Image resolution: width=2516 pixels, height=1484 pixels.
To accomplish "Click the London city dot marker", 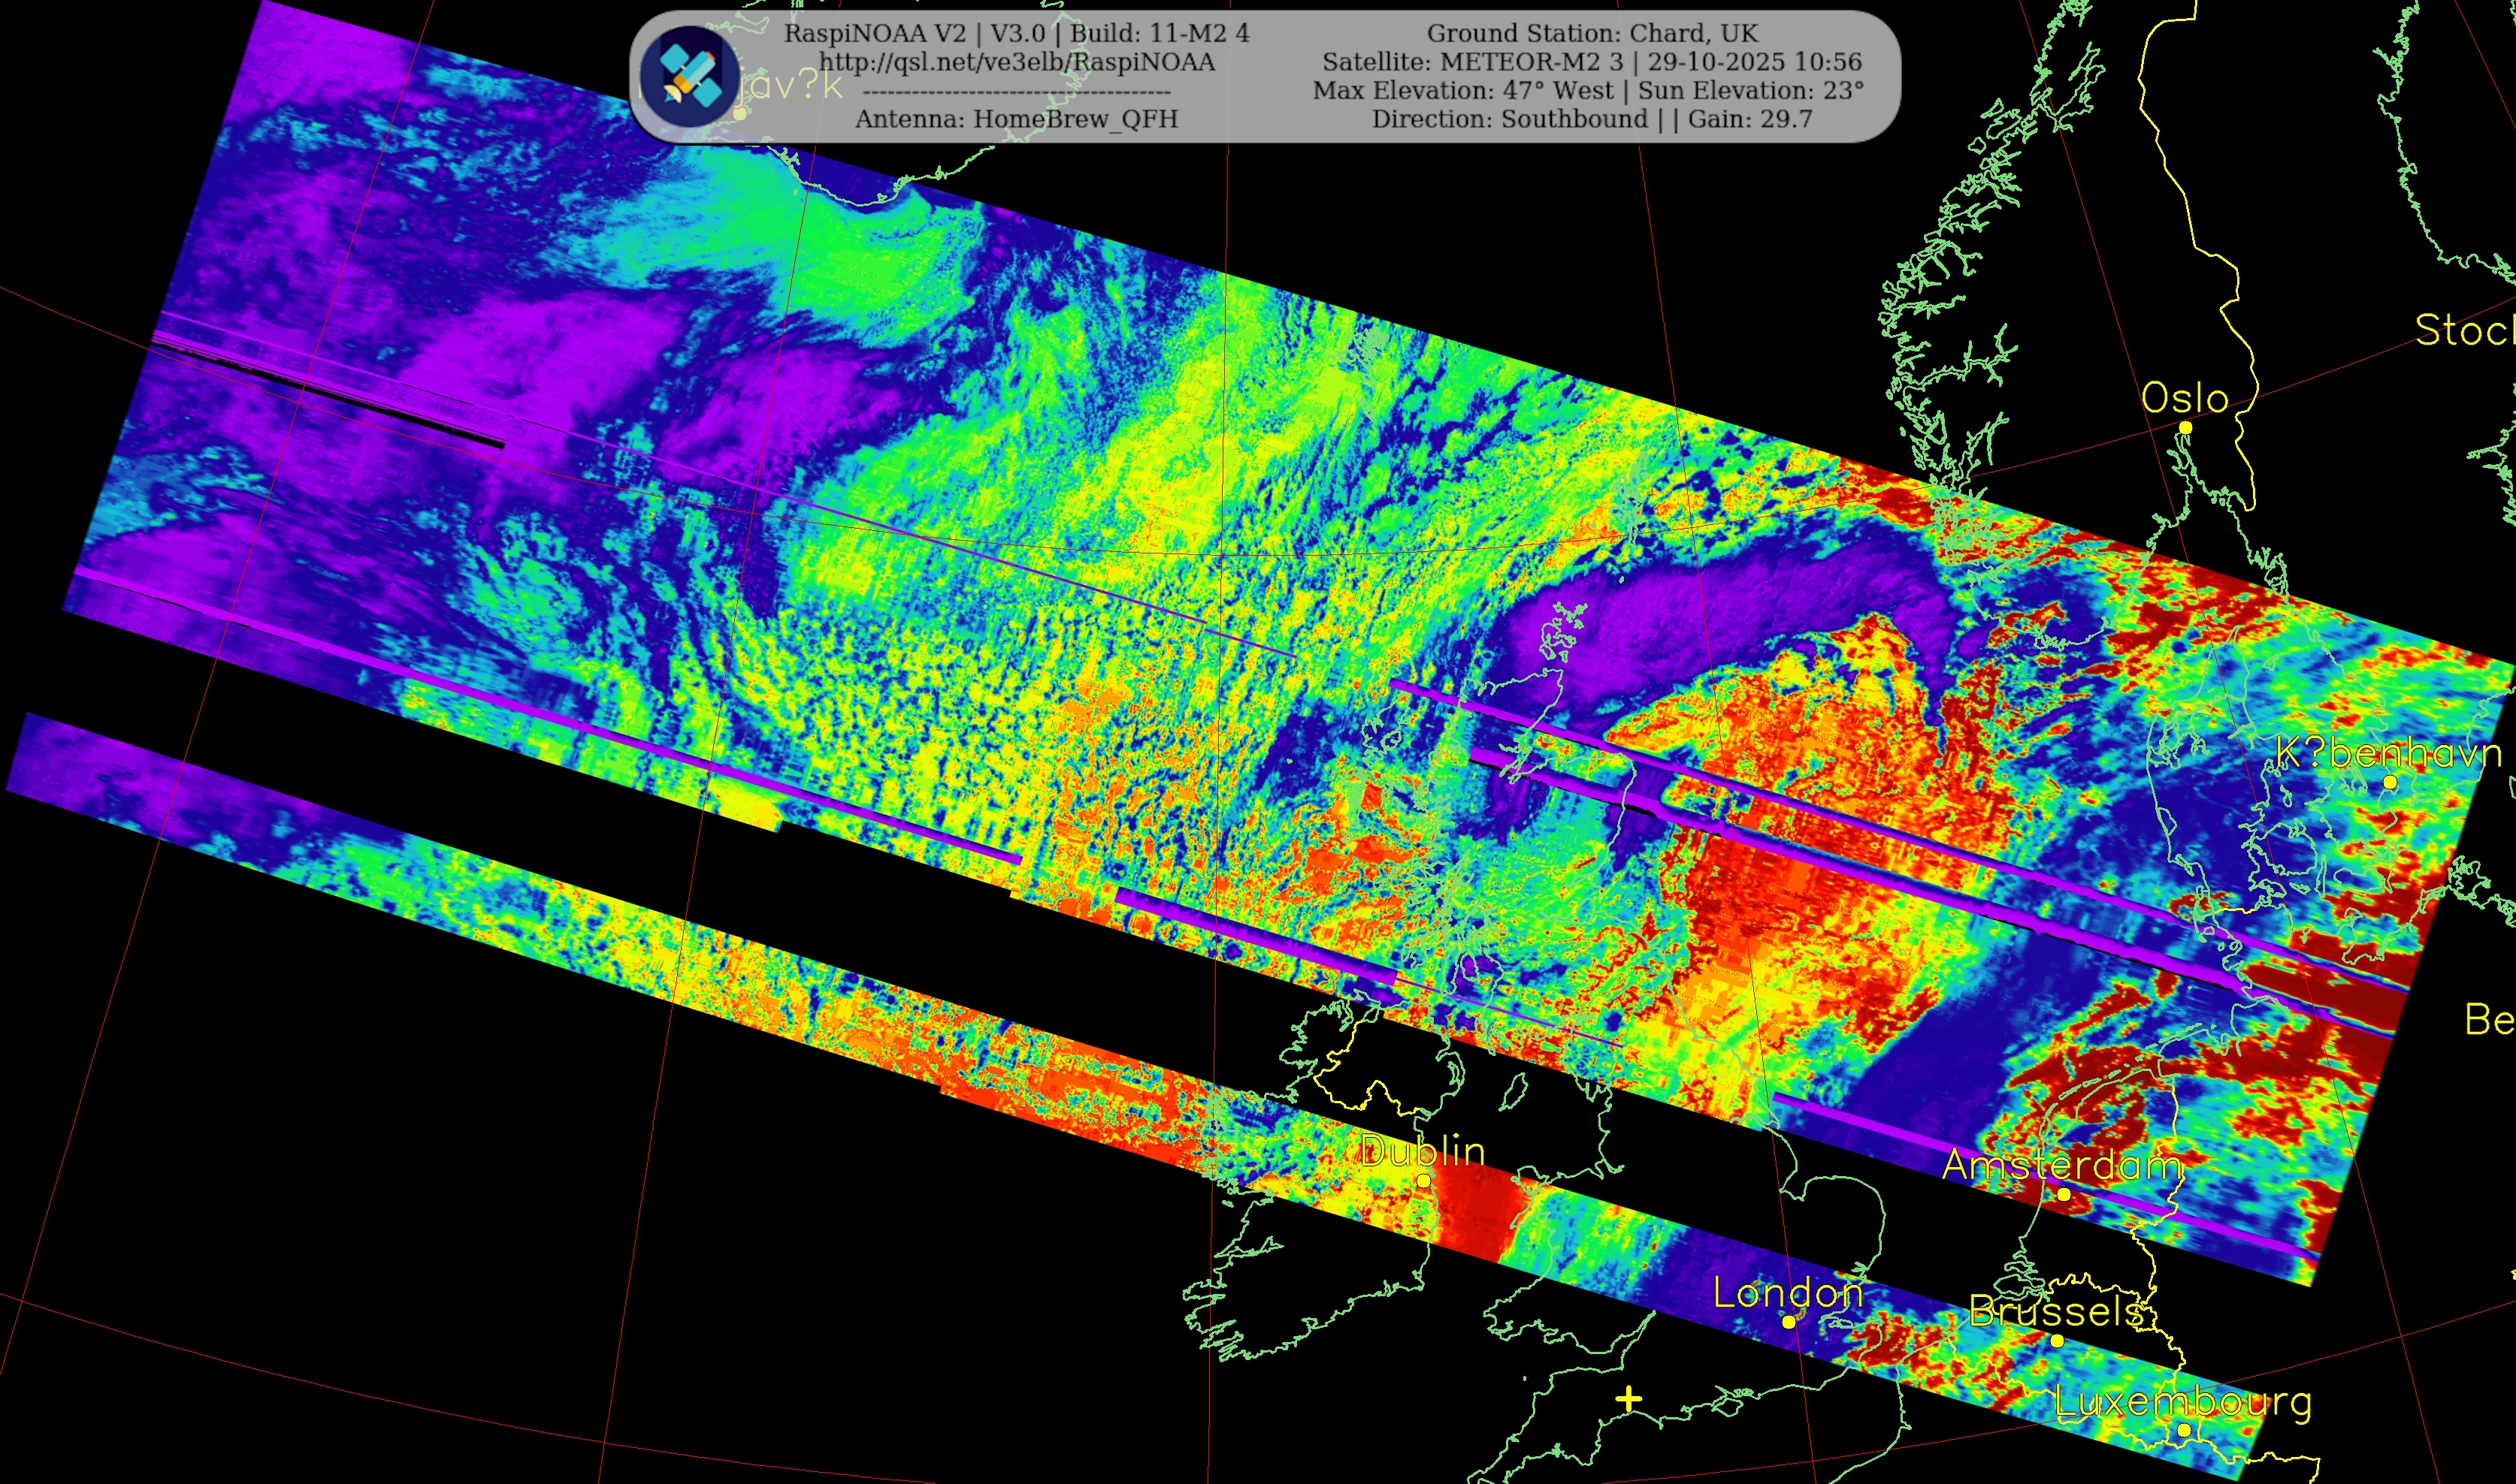I will [x=1789, y=1322].
